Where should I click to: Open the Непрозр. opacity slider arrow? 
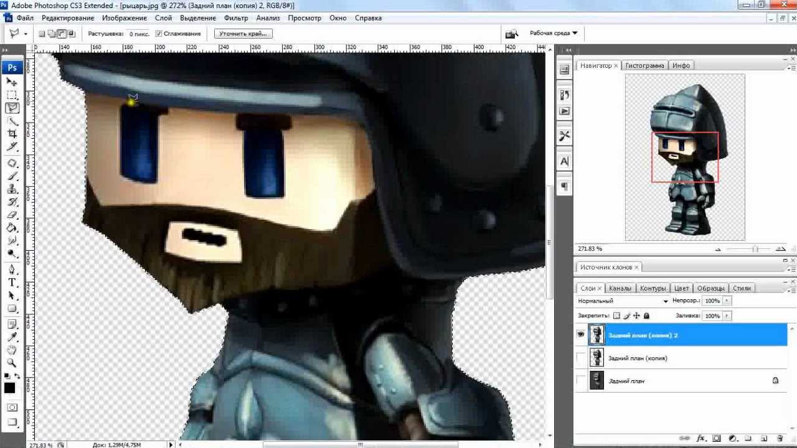727,301
